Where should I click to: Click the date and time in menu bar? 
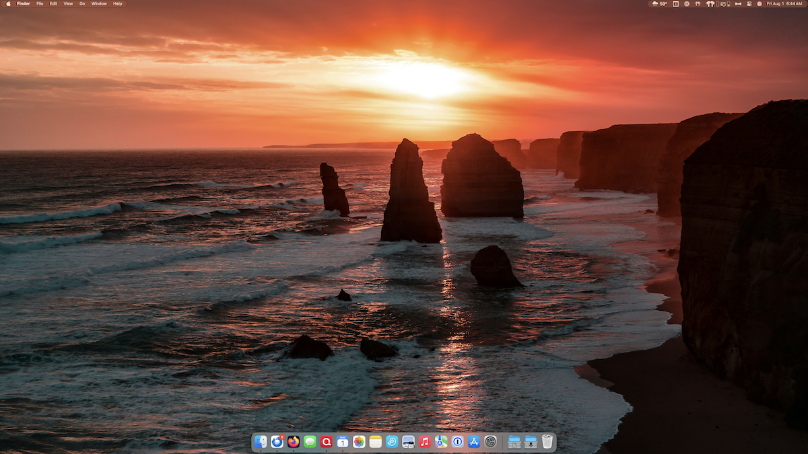(784, 3)
